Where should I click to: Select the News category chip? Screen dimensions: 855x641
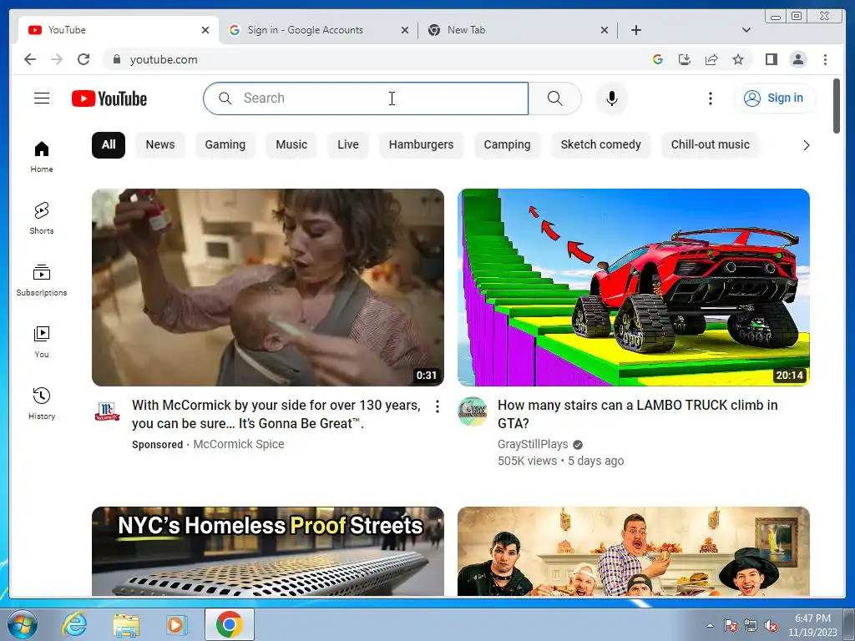click(160, 145)
